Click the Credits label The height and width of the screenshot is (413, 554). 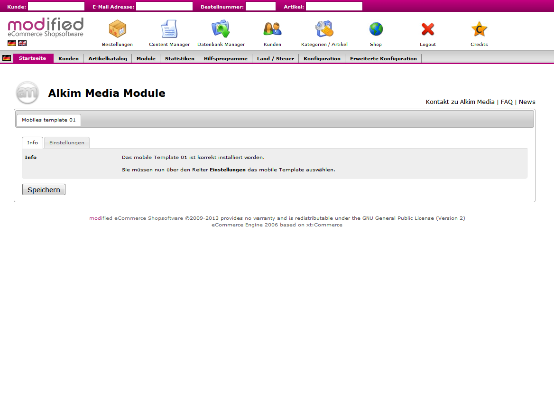click(479, 45)
